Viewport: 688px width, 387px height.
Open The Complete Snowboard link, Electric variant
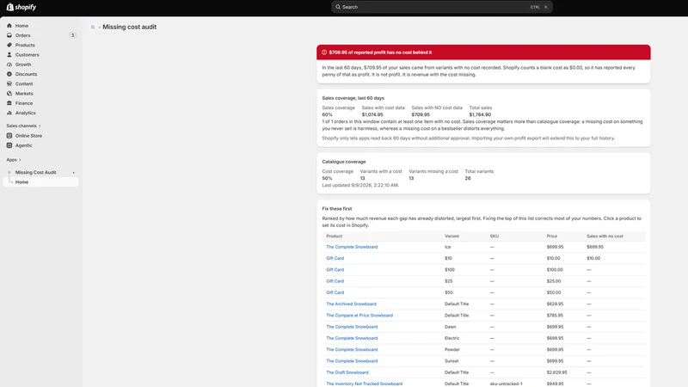352,338
